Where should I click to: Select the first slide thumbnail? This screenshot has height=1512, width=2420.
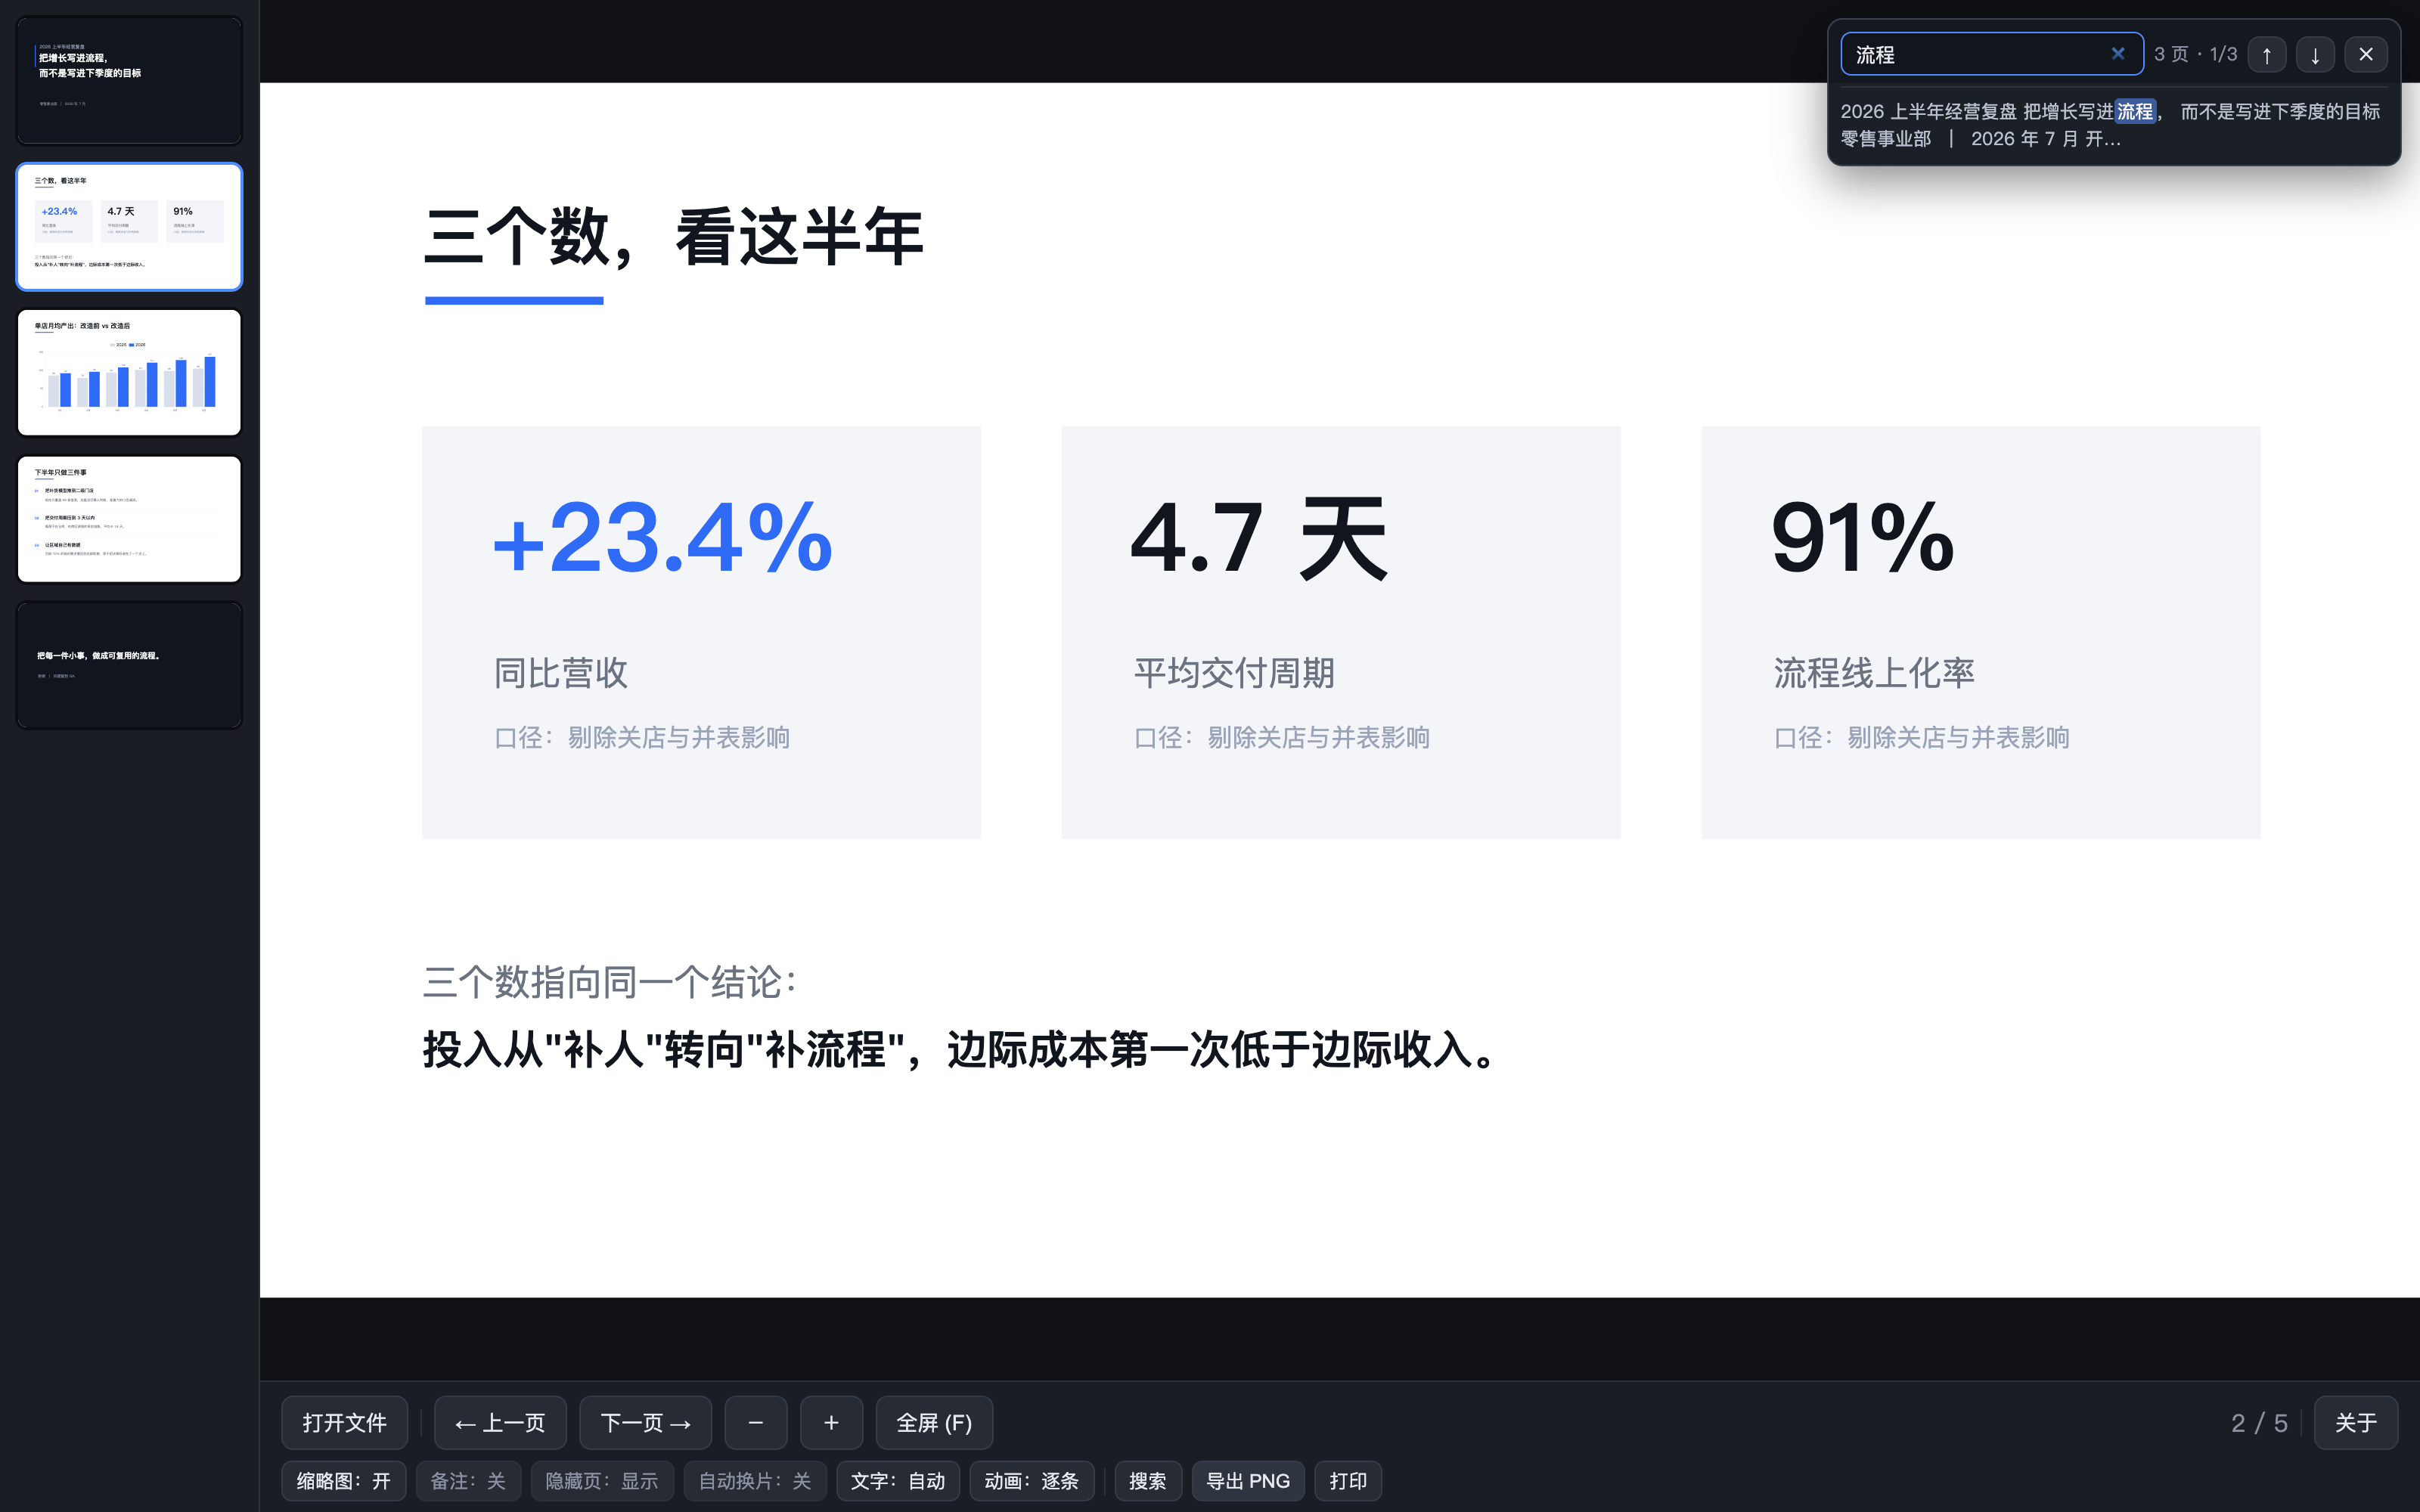[x=129, y=80]
